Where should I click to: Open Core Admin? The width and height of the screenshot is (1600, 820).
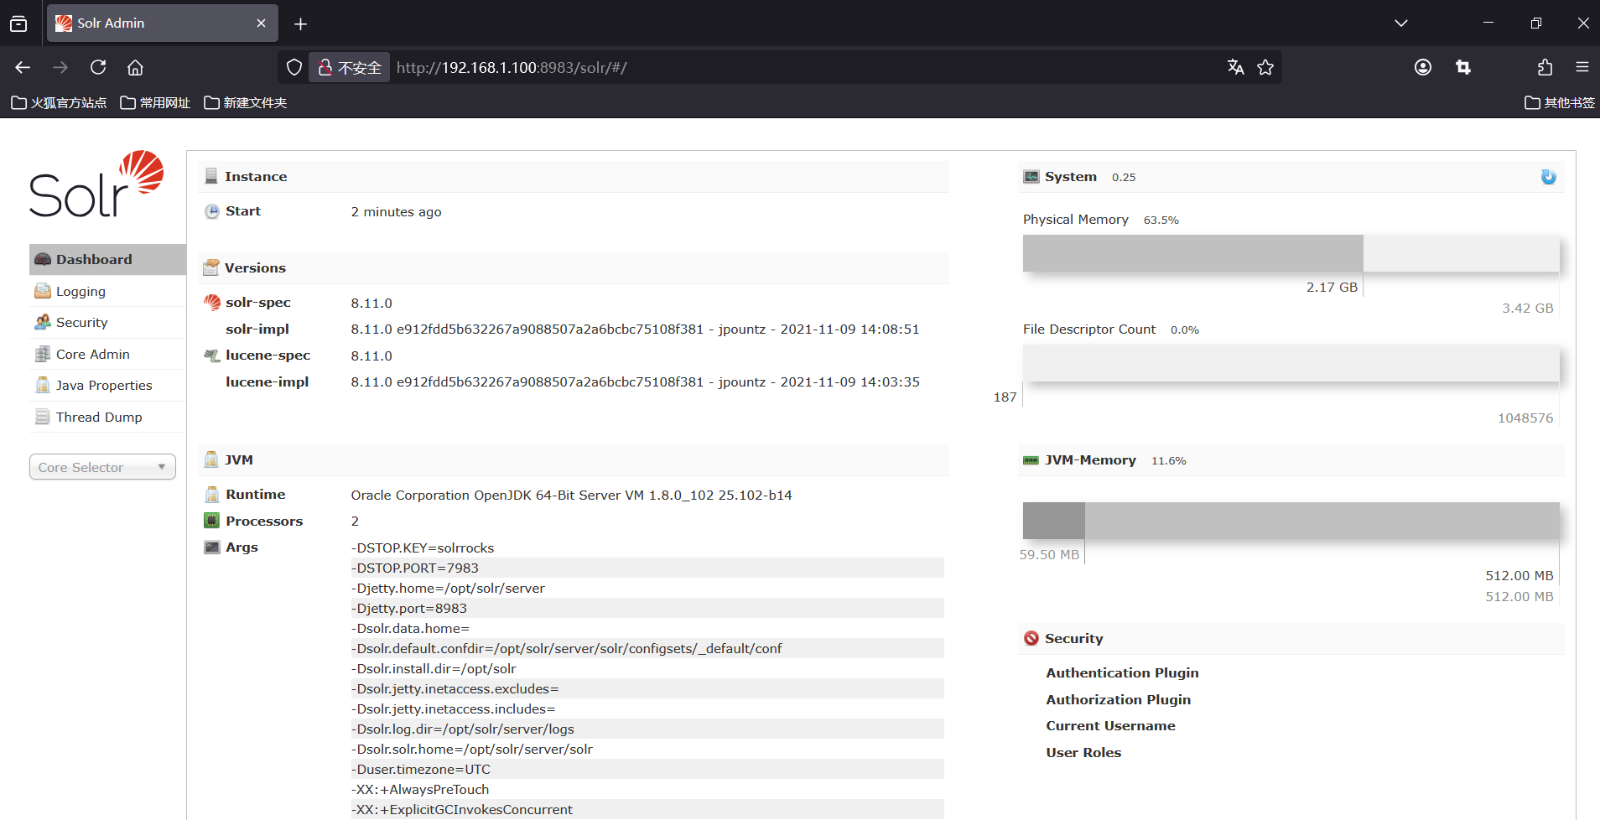(92, 355)
